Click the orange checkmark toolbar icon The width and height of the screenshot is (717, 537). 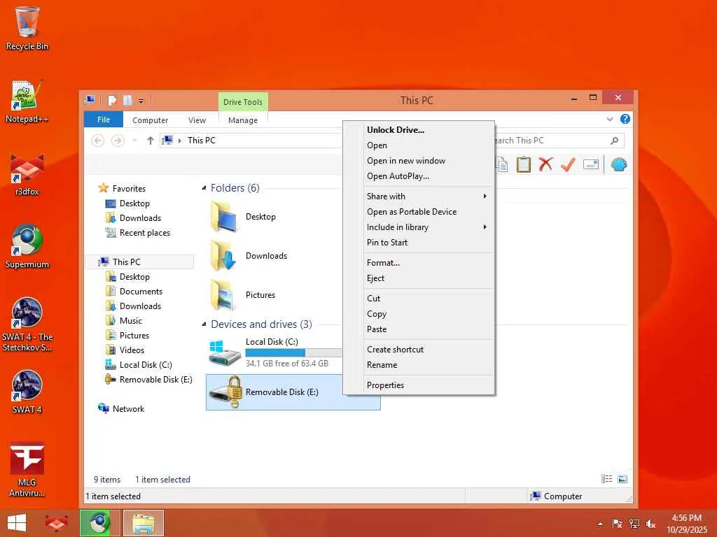[568, 164]
